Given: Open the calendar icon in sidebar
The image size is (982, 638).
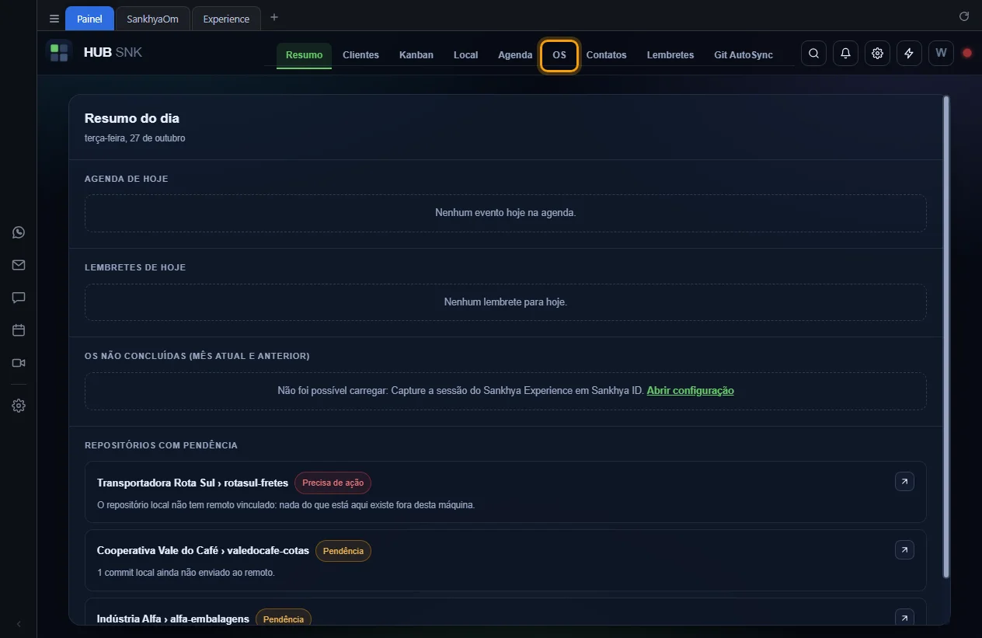Looking at the screenshot, I should click(19, 330).
